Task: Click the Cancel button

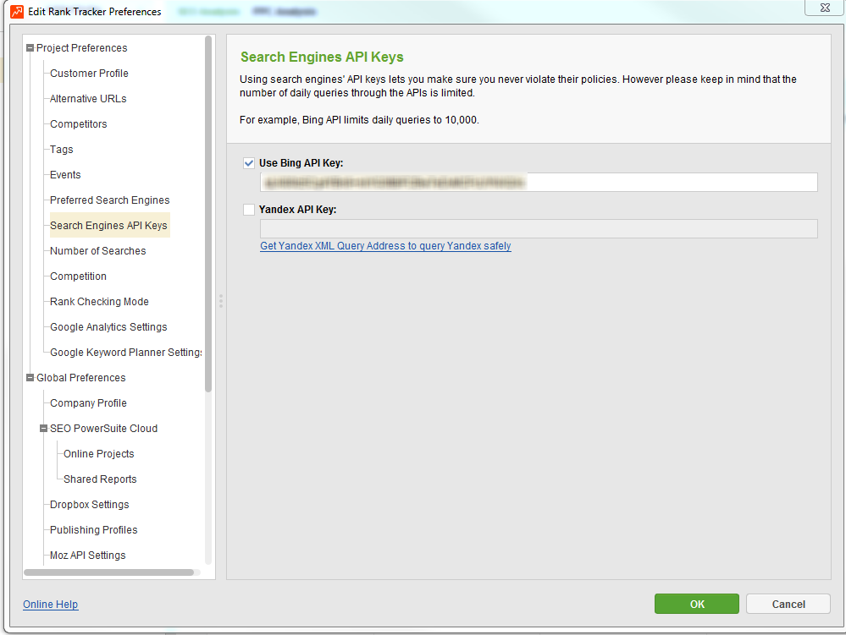Action: coord(788,604)
